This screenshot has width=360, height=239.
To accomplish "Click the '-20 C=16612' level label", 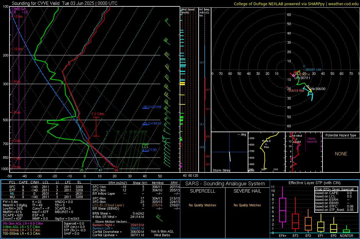I will point(152,123).
